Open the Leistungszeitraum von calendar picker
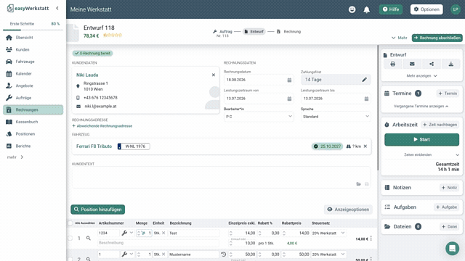This screenshot has height=261, width=465. (289, 99)
